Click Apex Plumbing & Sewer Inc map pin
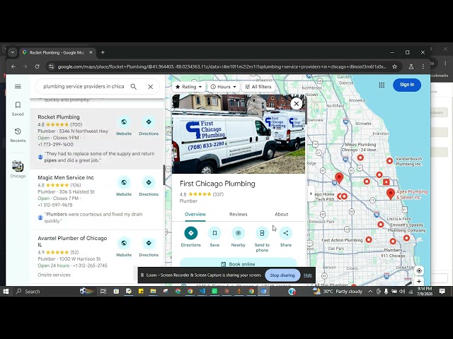This screenshot has height=339, width=453. tap(391, 194)
